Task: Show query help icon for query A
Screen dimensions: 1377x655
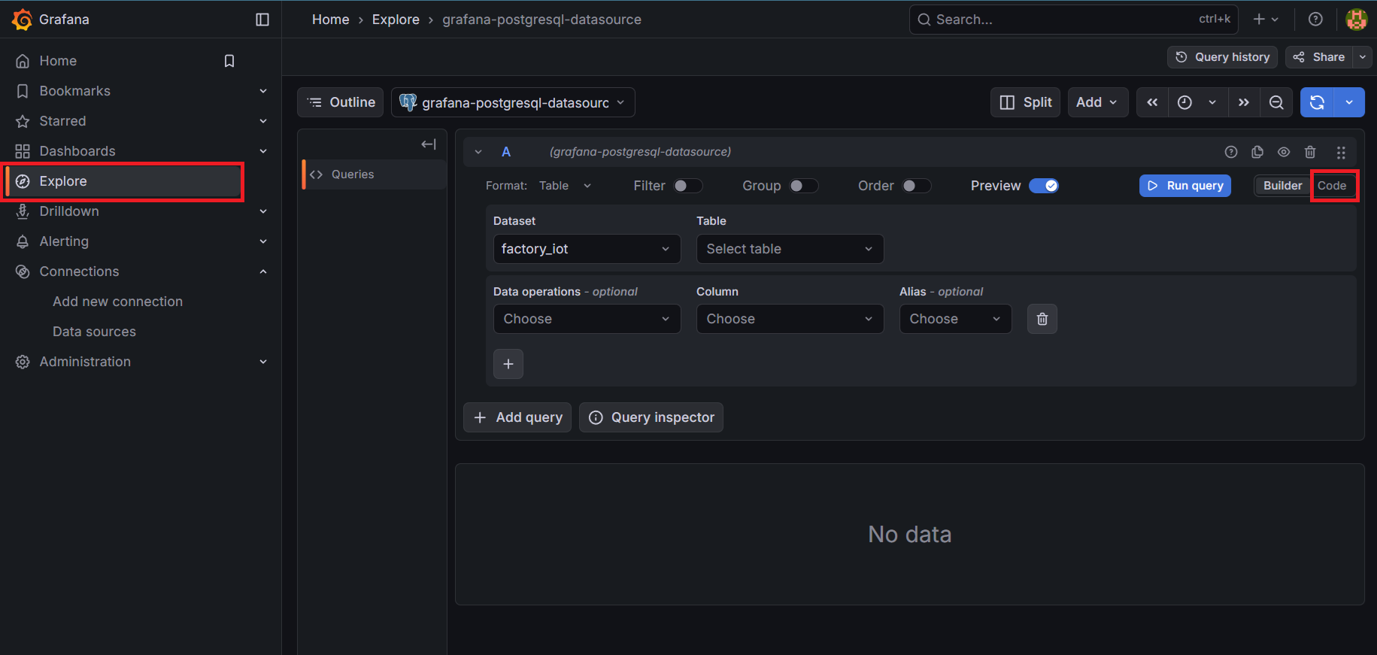Action: (x=1231, y=152)
